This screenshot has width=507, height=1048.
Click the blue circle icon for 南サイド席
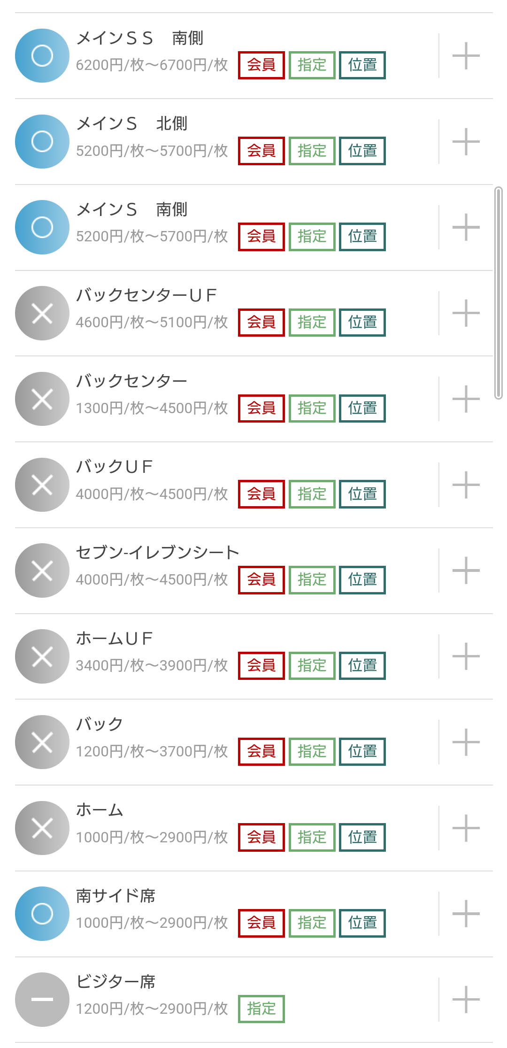point(42,914)
